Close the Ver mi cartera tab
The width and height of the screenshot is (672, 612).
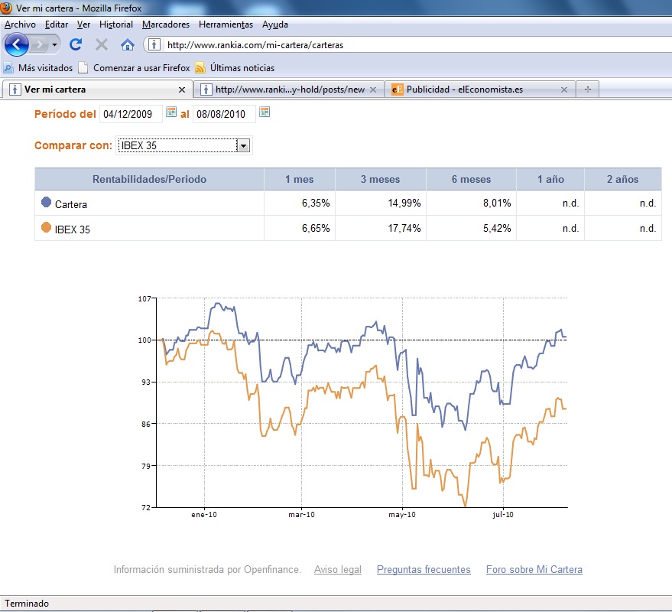pyautogui.click(x=182, y=90)
